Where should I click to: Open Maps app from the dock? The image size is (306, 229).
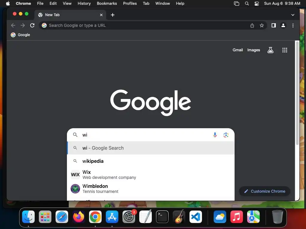click(x=253, y=217)
